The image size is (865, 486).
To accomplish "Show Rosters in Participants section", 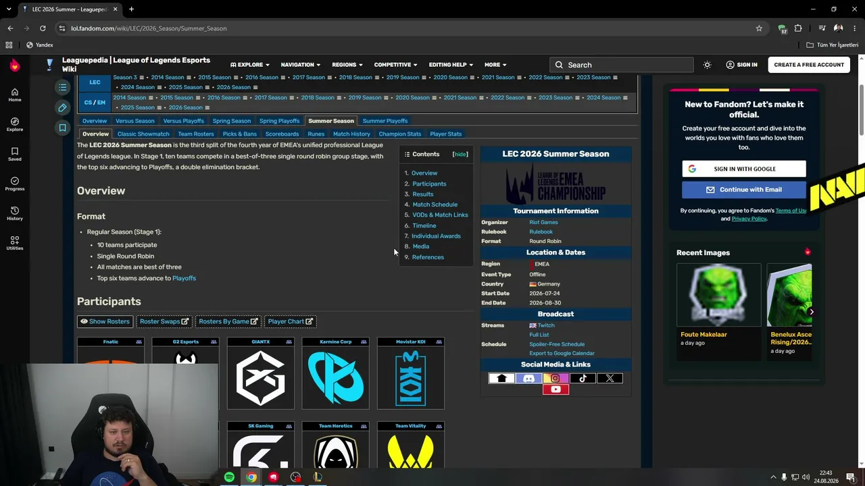I will click(x=105, y=321).
